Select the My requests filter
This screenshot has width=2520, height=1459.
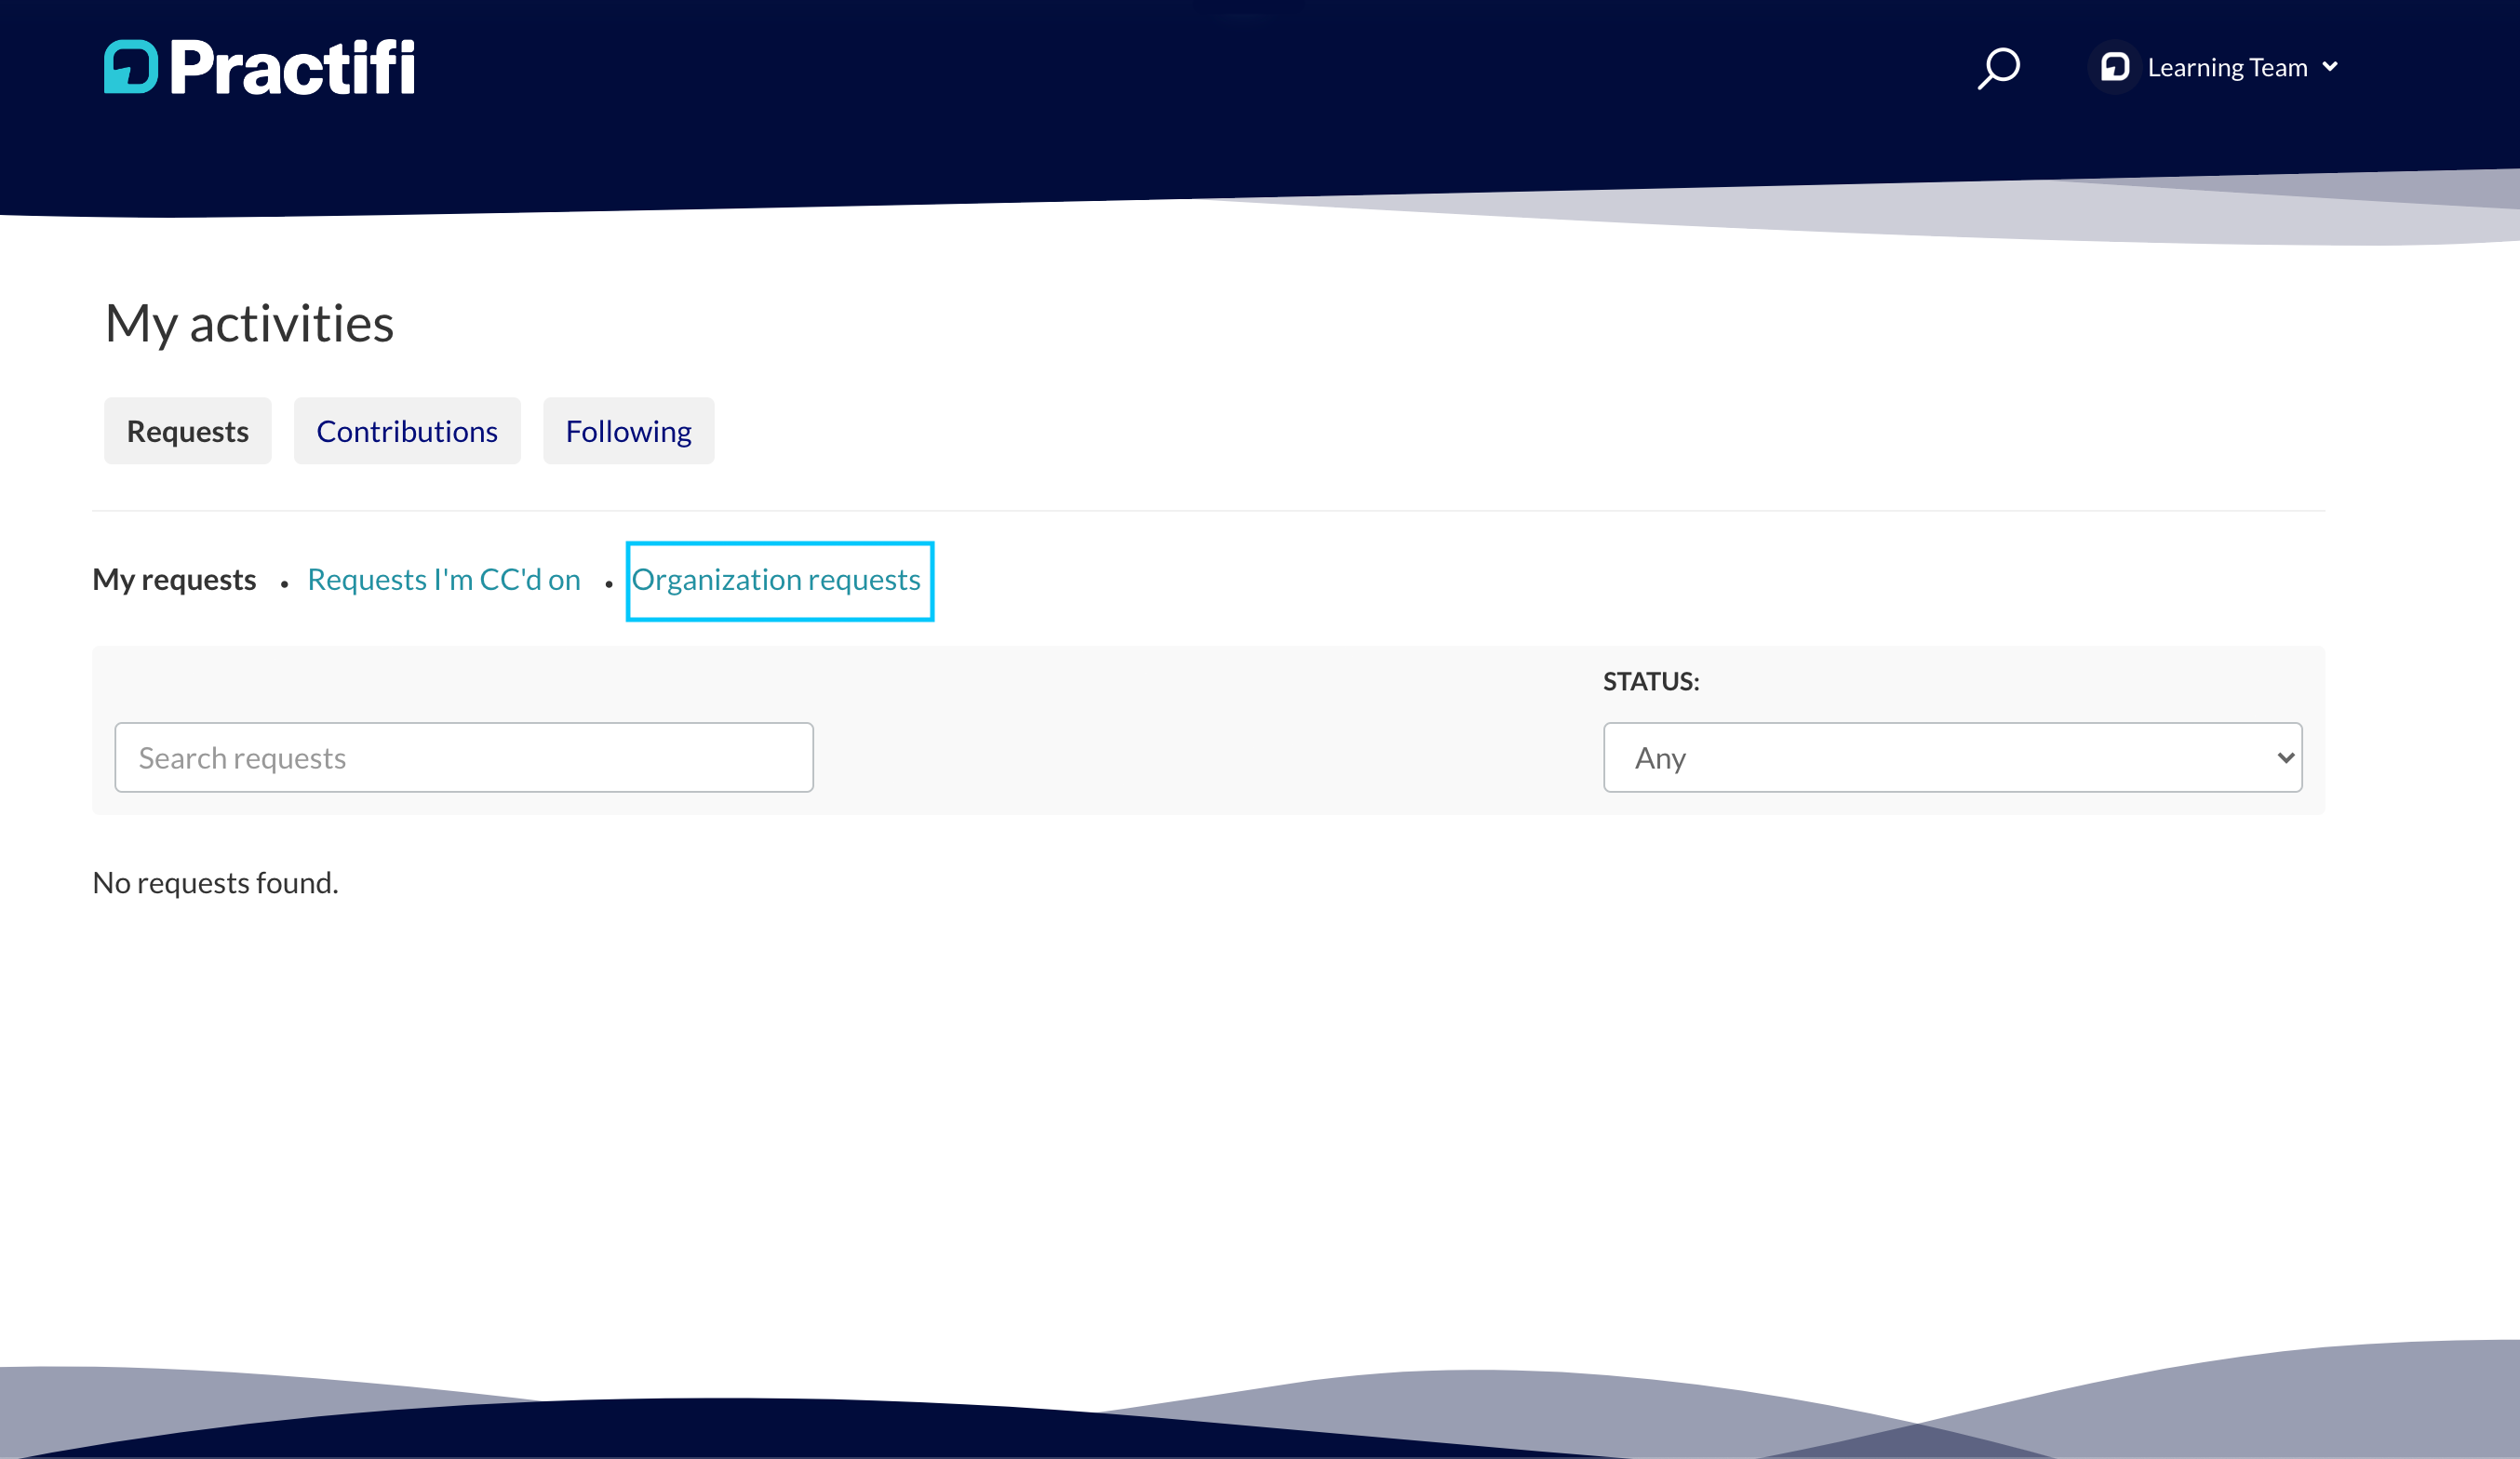coord(174,580)
